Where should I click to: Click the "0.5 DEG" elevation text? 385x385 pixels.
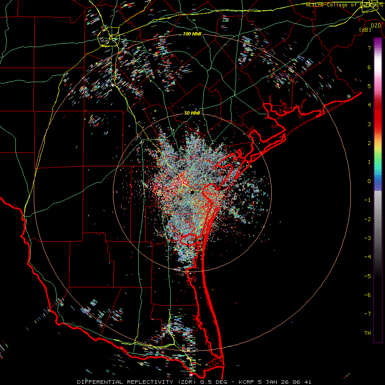213,382
